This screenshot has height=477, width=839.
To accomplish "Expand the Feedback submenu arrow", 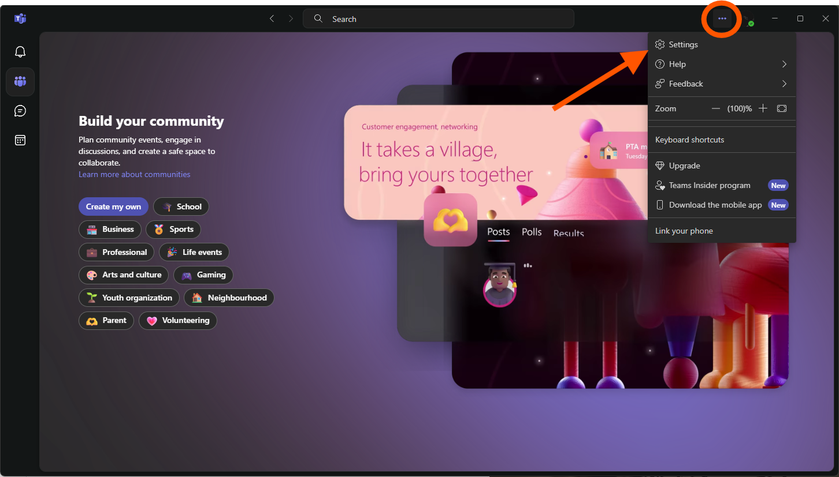I will click(784, 84).
